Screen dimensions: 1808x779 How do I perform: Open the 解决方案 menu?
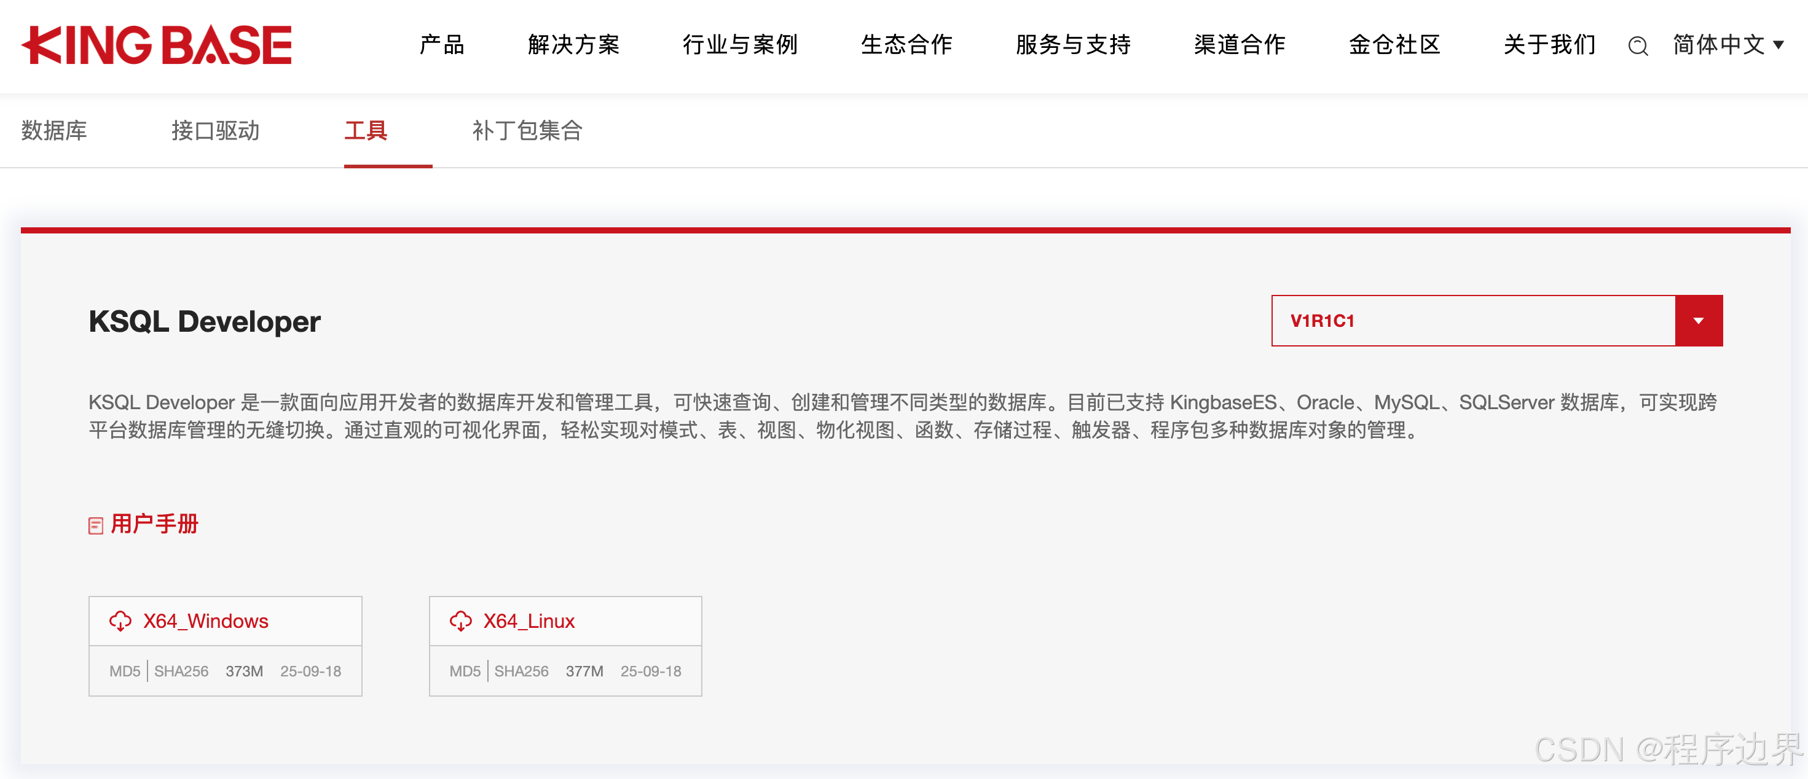point(573,45)
